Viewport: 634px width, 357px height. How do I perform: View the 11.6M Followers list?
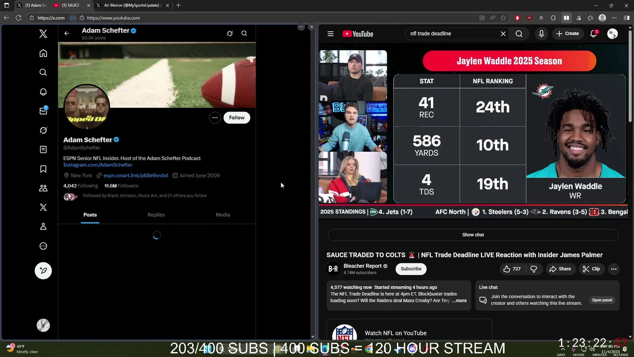121,186
